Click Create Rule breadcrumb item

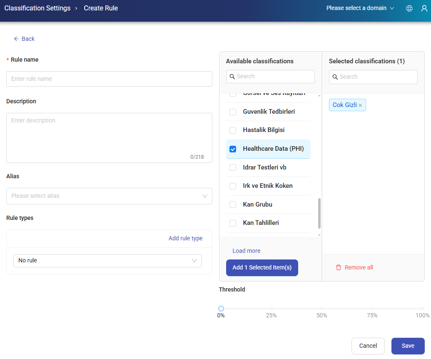(x=101, y=8)
